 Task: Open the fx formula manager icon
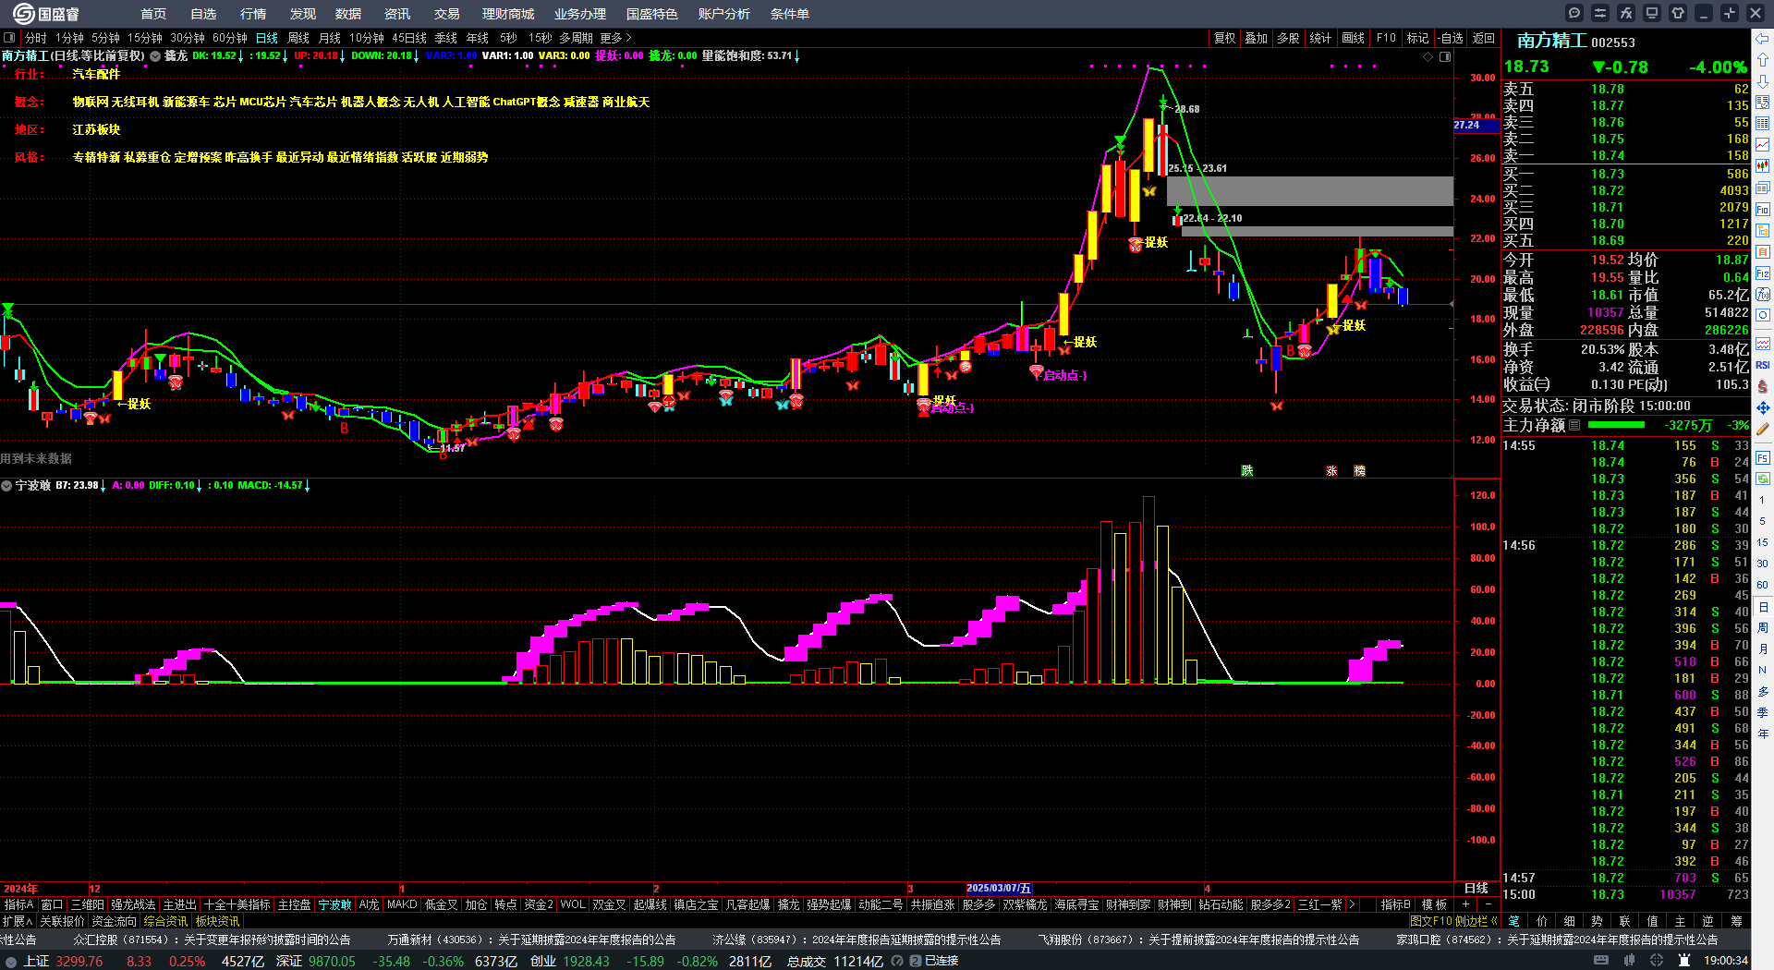tap(1626, 13)
